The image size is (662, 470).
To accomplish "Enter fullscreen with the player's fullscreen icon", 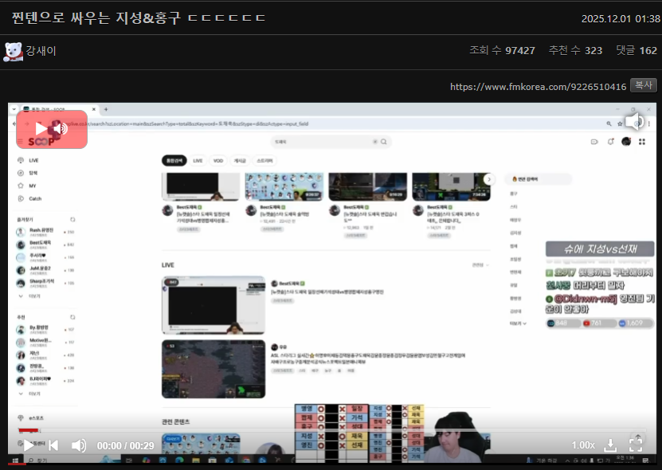I will [636, 445].
